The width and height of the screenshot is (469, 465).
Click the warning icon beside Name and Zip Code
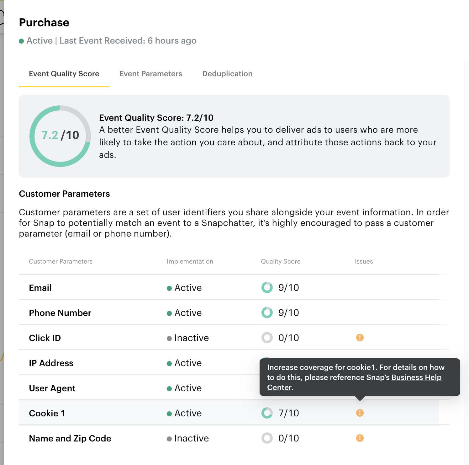click(x=360, y=438)
